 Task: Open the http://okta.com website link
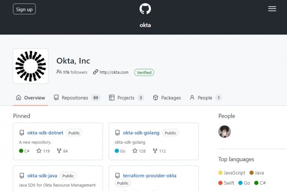[x=113, y=72]
